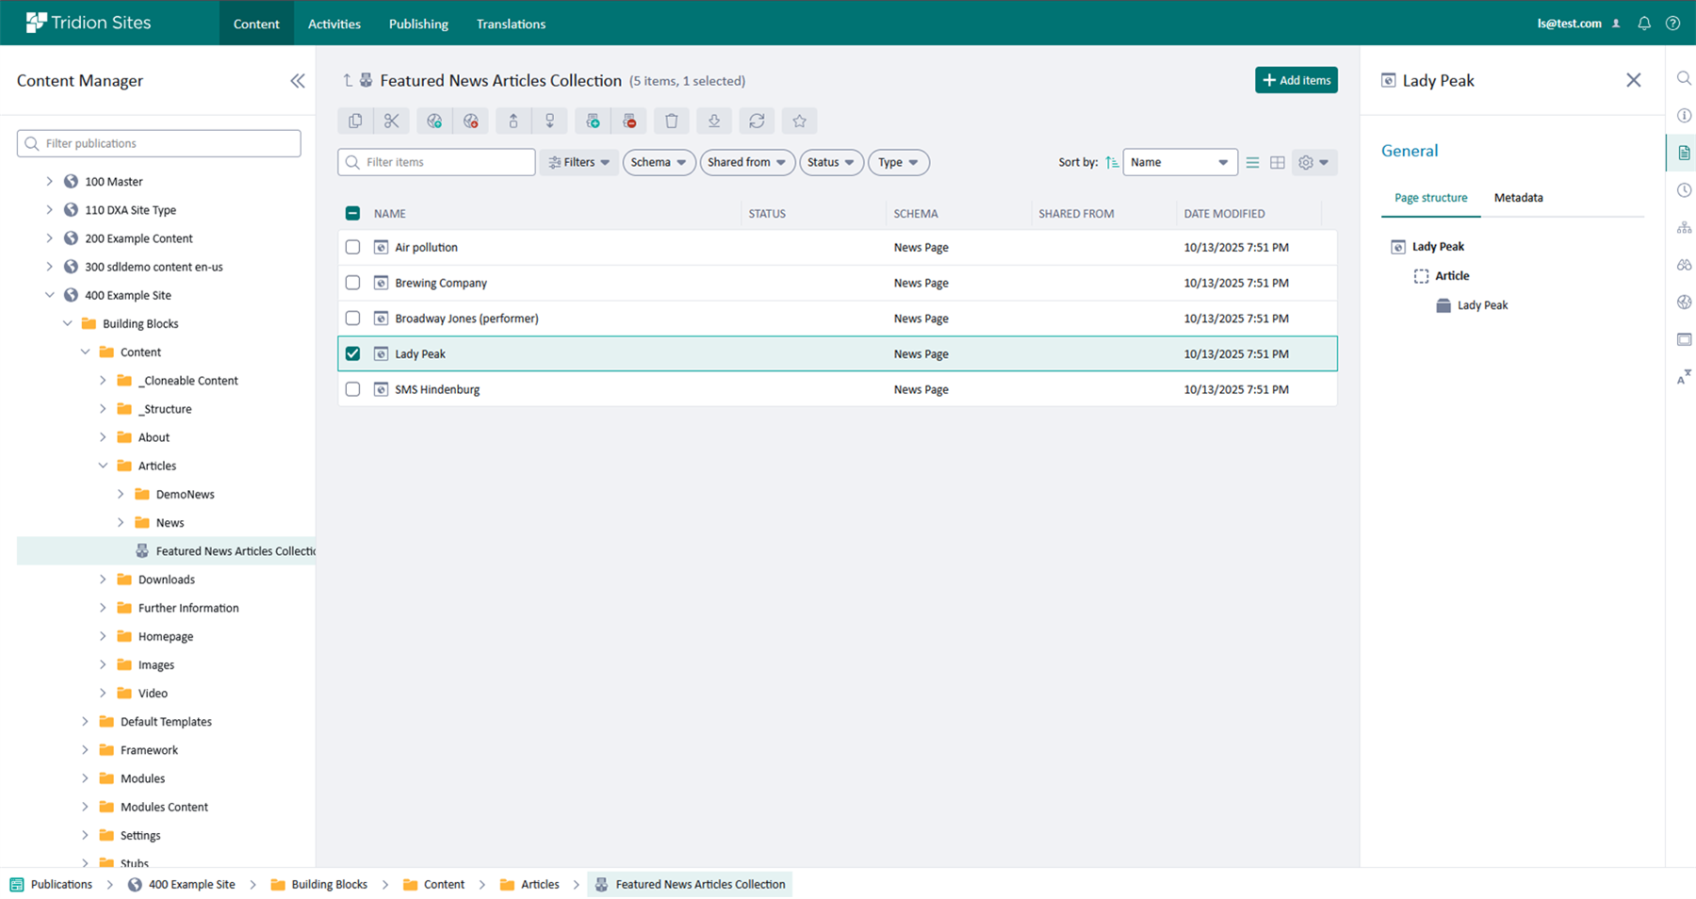The width and height of the screenshot is (1696, 899).
Task: Open the Sort by Name dropdown
Action: (x=1179, y=162)
